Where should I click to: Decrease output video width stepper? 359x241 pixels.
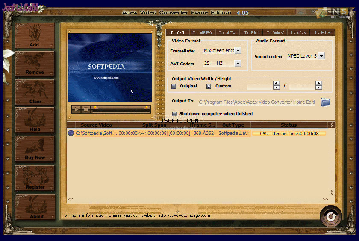pos(277,87)
